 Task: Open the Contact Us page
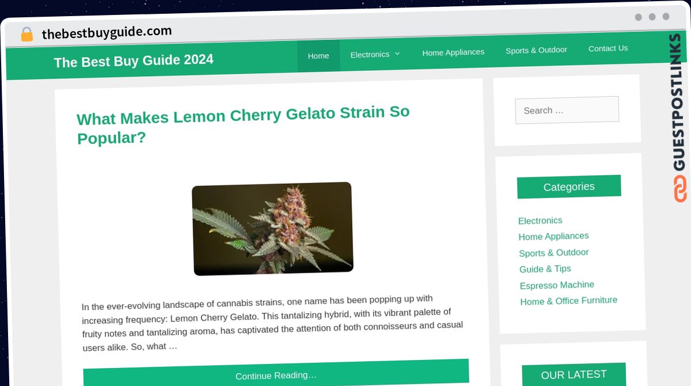coord(608,48)
